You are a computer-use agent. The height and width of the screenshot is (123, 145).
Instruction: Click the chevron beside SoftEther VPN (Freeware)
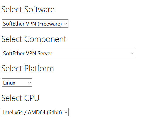66,24
